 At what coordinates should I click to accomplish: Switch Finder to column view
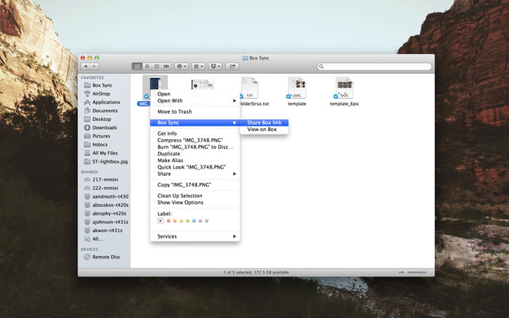pyautogui.click(x=156, y=66)
